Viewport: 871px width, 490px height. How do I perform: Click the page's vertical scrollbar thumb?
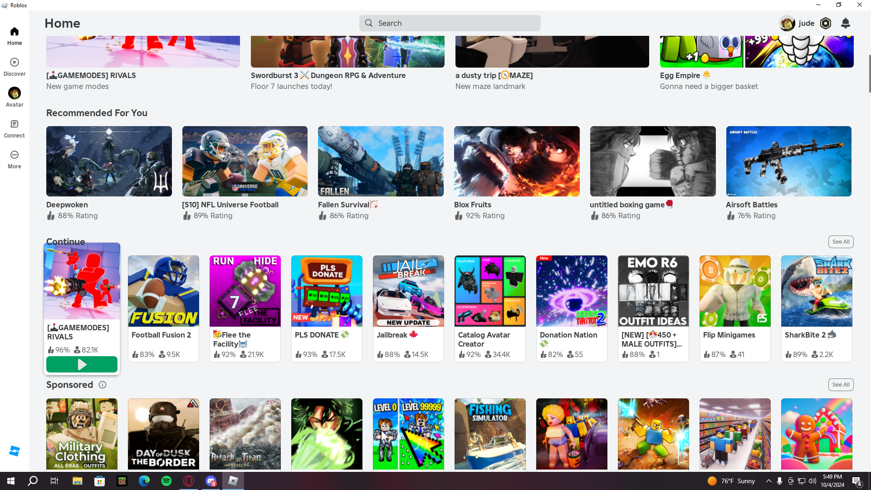pyautogui.click(x=869, y=73)
